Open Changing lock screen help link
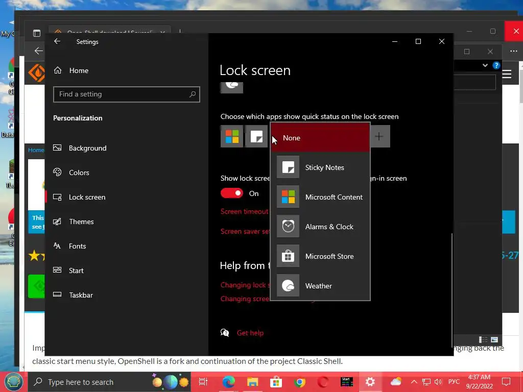523x392 pixels. [245, 285]
